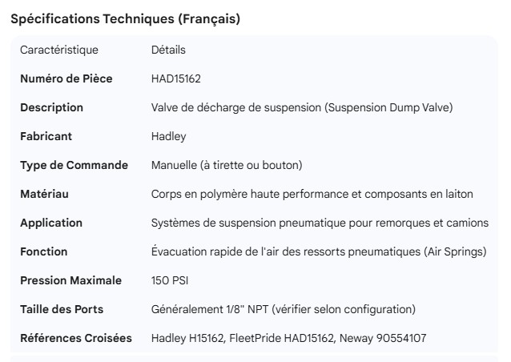Image resolution: width=511 pixels, height=362 pixels.
Task: Select the "Évacuation rapide de l'air" description cell
Action: pos(319,251)
